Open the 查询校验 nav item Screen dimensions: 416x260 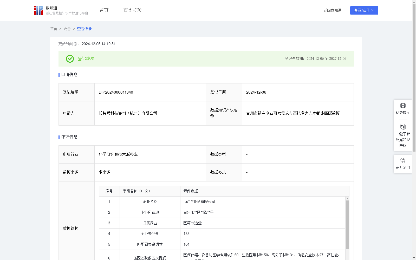pos(133,10)
